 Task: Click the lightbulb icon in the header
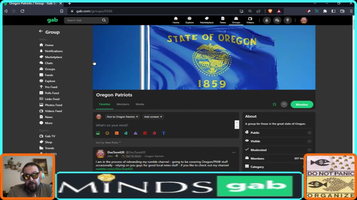288,20
